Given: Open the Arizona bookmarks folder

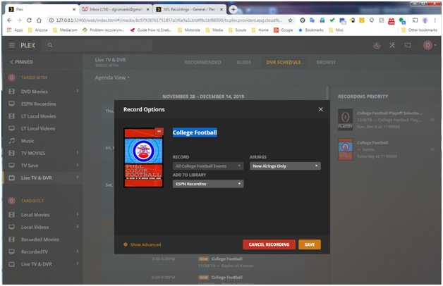Looking at the screenshot, I should click(x=37, y=30).
